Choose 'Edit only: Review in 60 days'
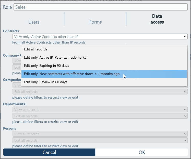Screen dimensions: 191x159 (46, 82)
